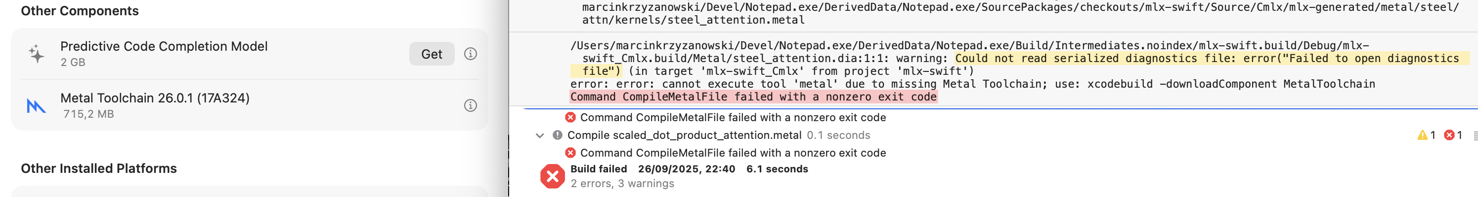1478x197 pixels.
Task: Select the Metal Toolchain 26.0.1 row title
Action: 155,98
